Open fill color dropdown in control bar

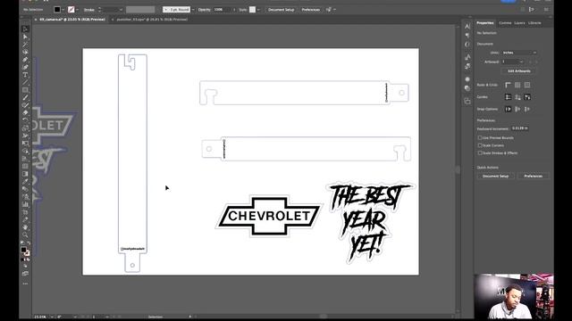tap(63, 10)
